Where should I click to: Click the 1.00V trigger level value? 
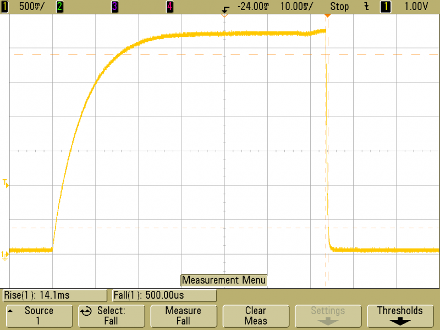click(x=416, y=6)
